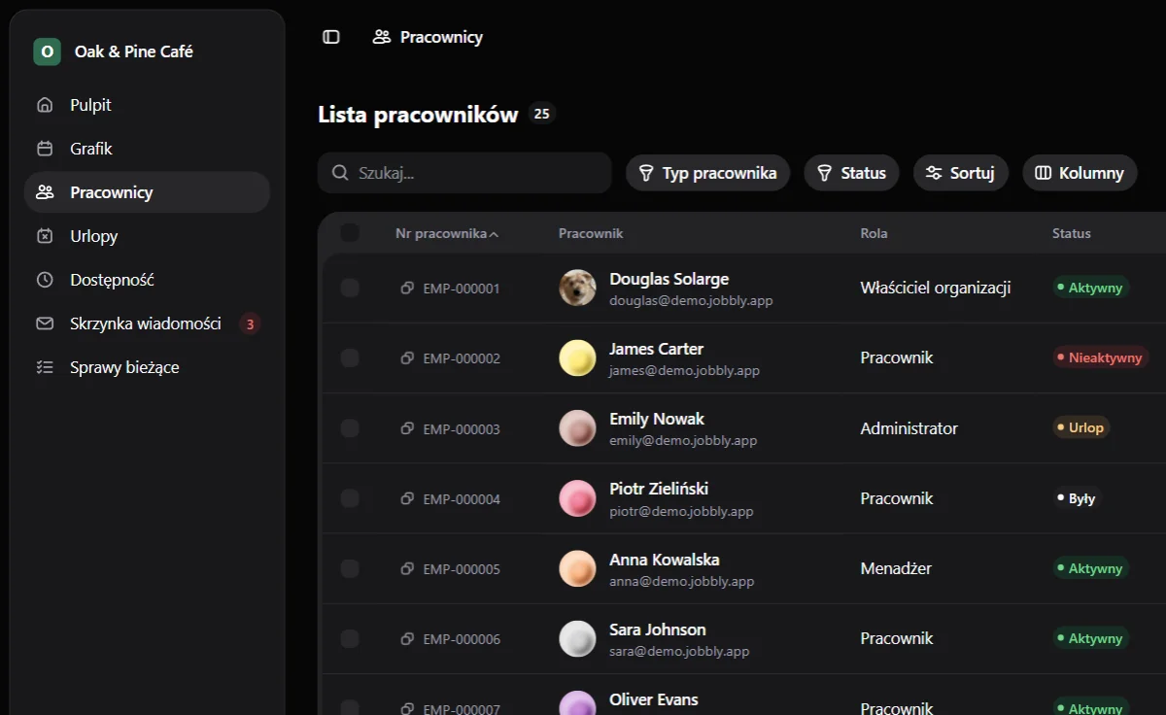1166x715 pixels.
Task: Copy employee number EMP-000001 icon
Action: click(x=407, y=289)
